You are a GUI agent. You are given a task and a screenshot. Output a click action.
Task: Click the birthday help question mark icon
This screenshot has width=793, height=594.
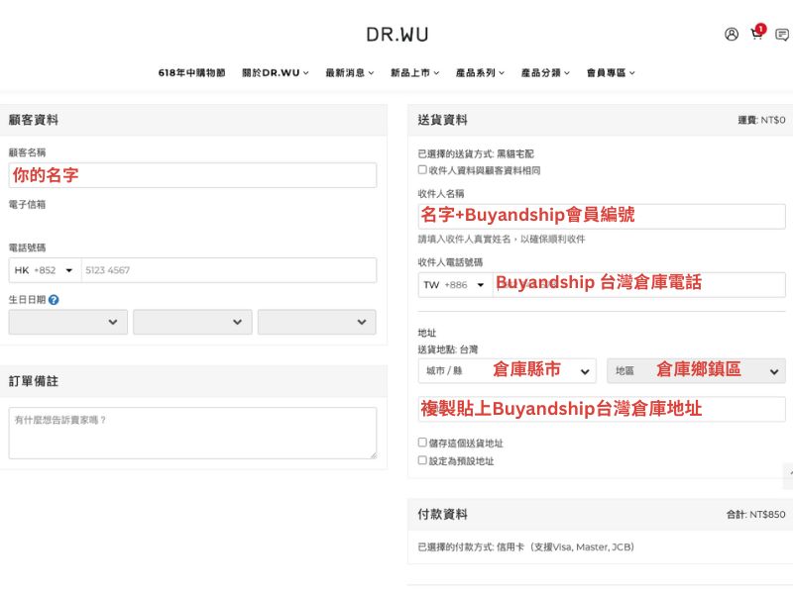(x=54, y=299)
